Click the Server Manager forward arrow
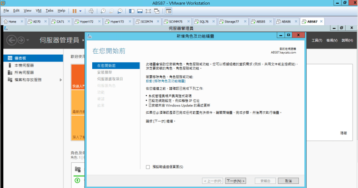This screenshot has width=358, height=188. click(21, 40)
